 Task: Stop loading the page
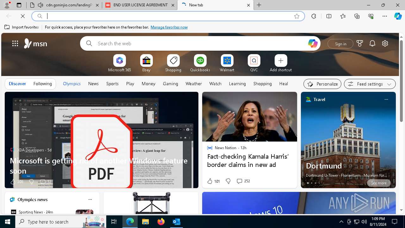pyautogui.click(x=23, y=16)
